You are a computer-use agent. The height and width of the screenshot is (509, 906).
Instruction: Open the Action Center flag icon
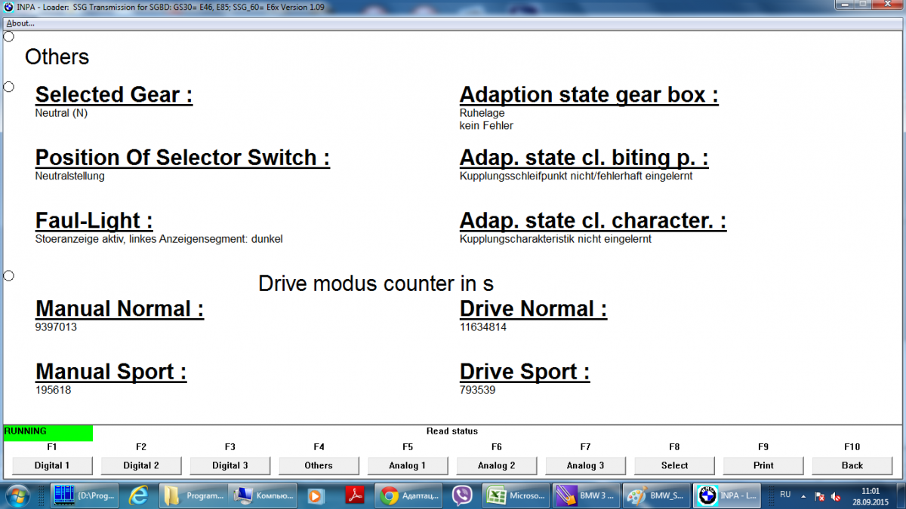pyautogui.click(x=819, y=496)
